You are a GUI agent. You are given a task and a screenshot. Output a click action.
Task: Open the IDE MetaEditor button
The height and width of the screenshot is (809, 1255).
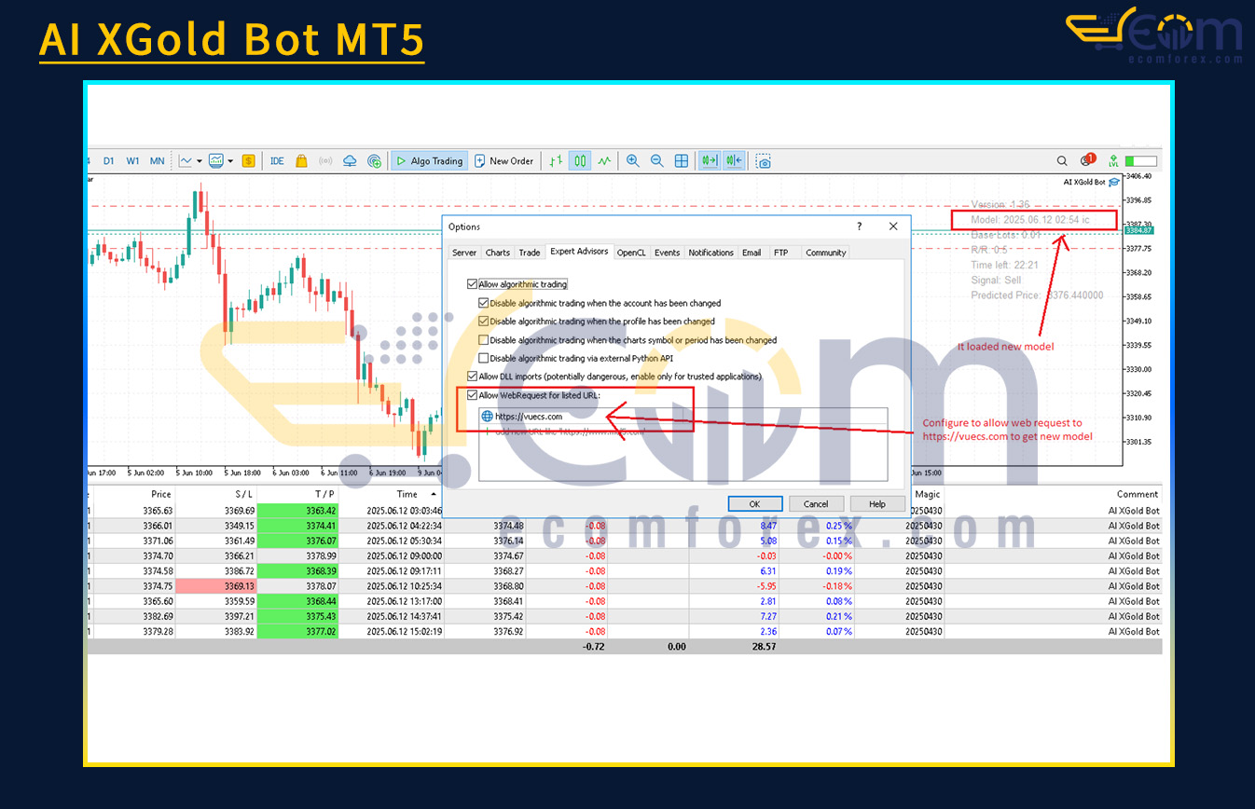[277, 160]
